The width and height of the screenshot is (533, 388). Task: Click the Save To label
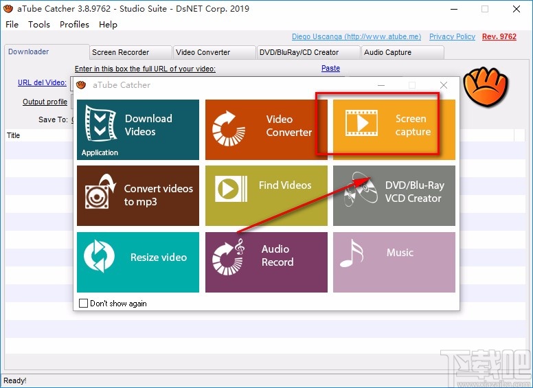tap(53, 119)
